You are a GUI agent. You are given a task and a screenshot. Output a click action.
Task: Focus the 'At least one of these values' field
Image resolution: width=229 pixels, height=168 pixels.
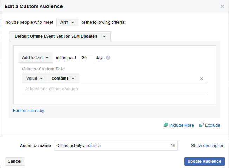pyautogui.click(x=114, y=89)
